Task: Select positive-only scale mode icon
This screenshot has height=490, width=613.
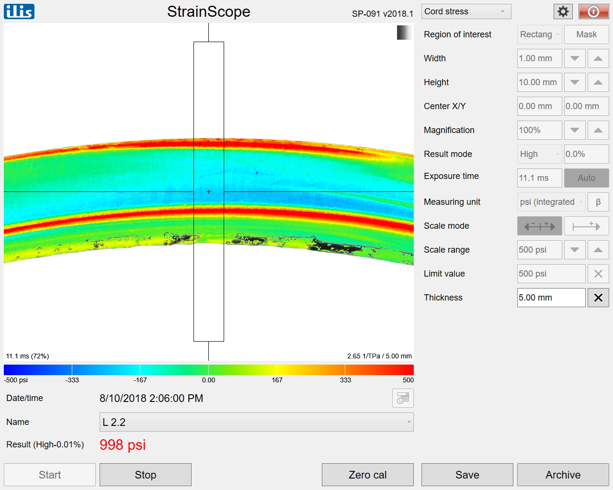Action: click(587, 226)
